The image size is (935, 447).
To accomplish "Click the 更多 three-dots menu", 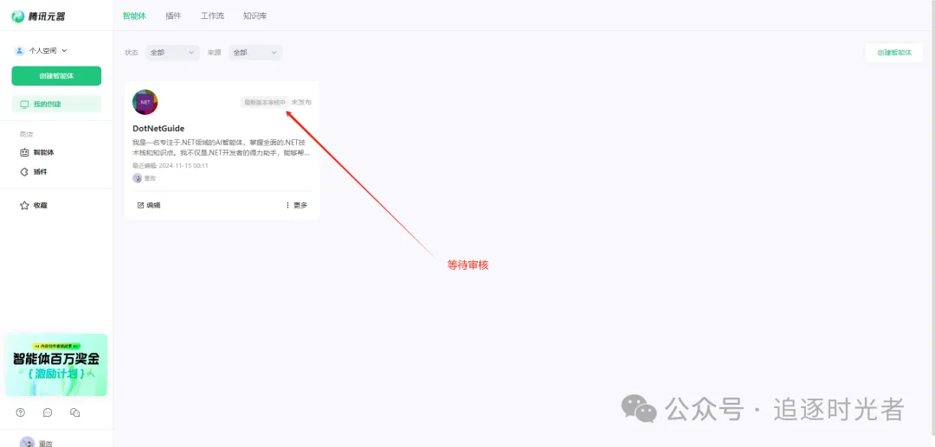I will (296, 206).
